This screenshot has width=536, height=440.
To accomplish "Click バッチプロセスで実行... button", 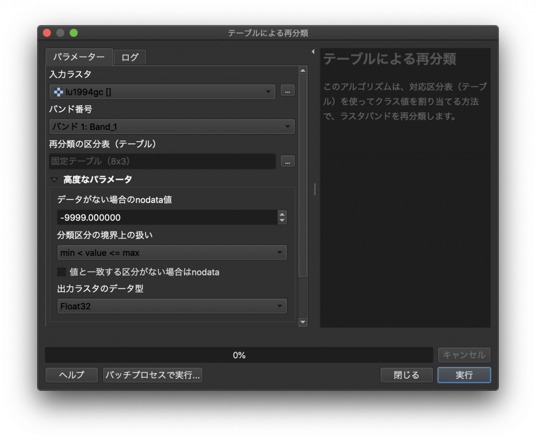I will coord(152,375).
